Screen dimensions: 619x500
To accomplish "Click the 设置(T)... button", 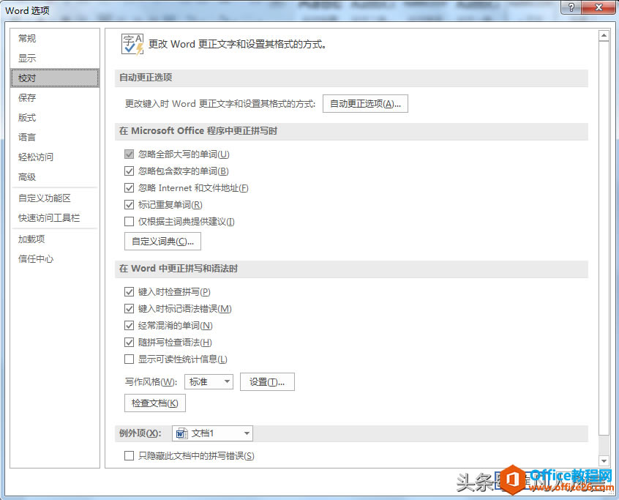I will pos(267,382).
